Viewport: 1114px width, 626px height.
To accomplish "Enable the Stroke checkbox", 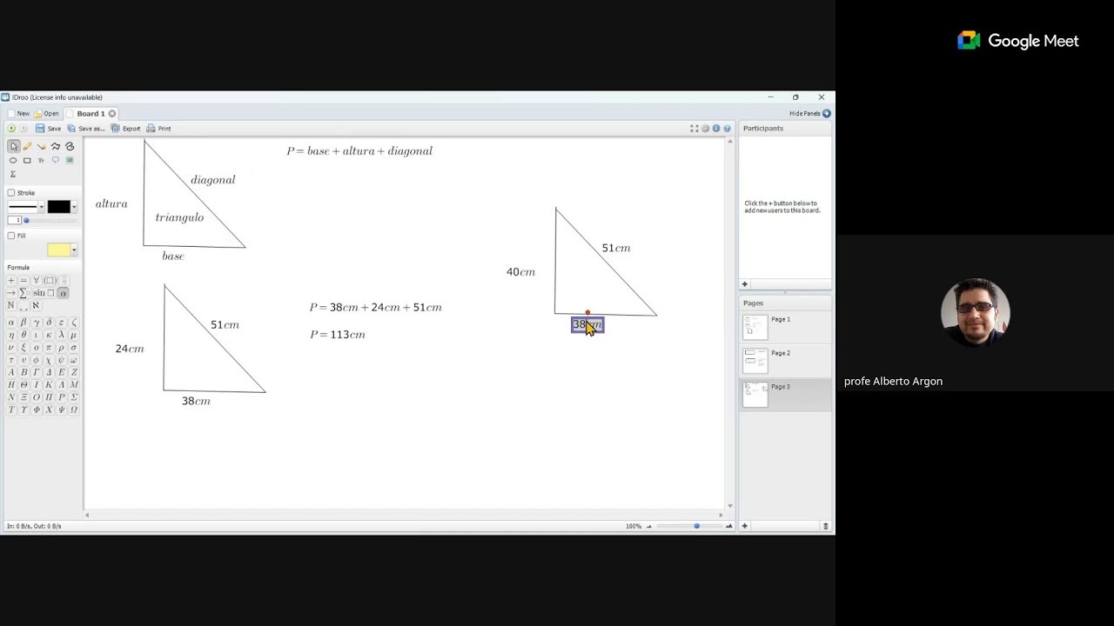I will (x=11, y=193).
